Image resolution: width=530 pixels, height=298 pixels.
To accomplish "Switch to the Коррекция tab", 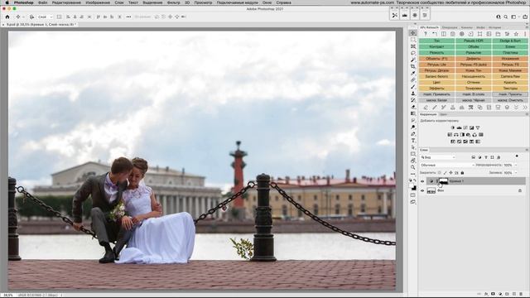I will pos(428,114).
